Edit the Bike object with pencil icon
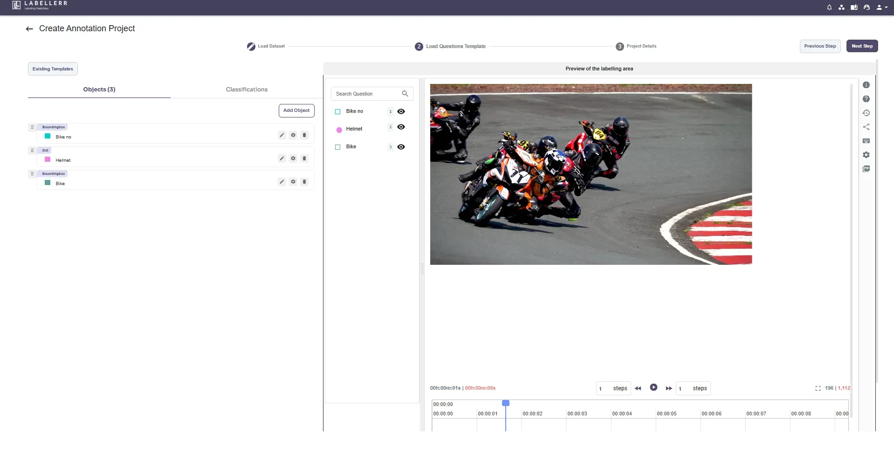 click(x=282, y=182)
